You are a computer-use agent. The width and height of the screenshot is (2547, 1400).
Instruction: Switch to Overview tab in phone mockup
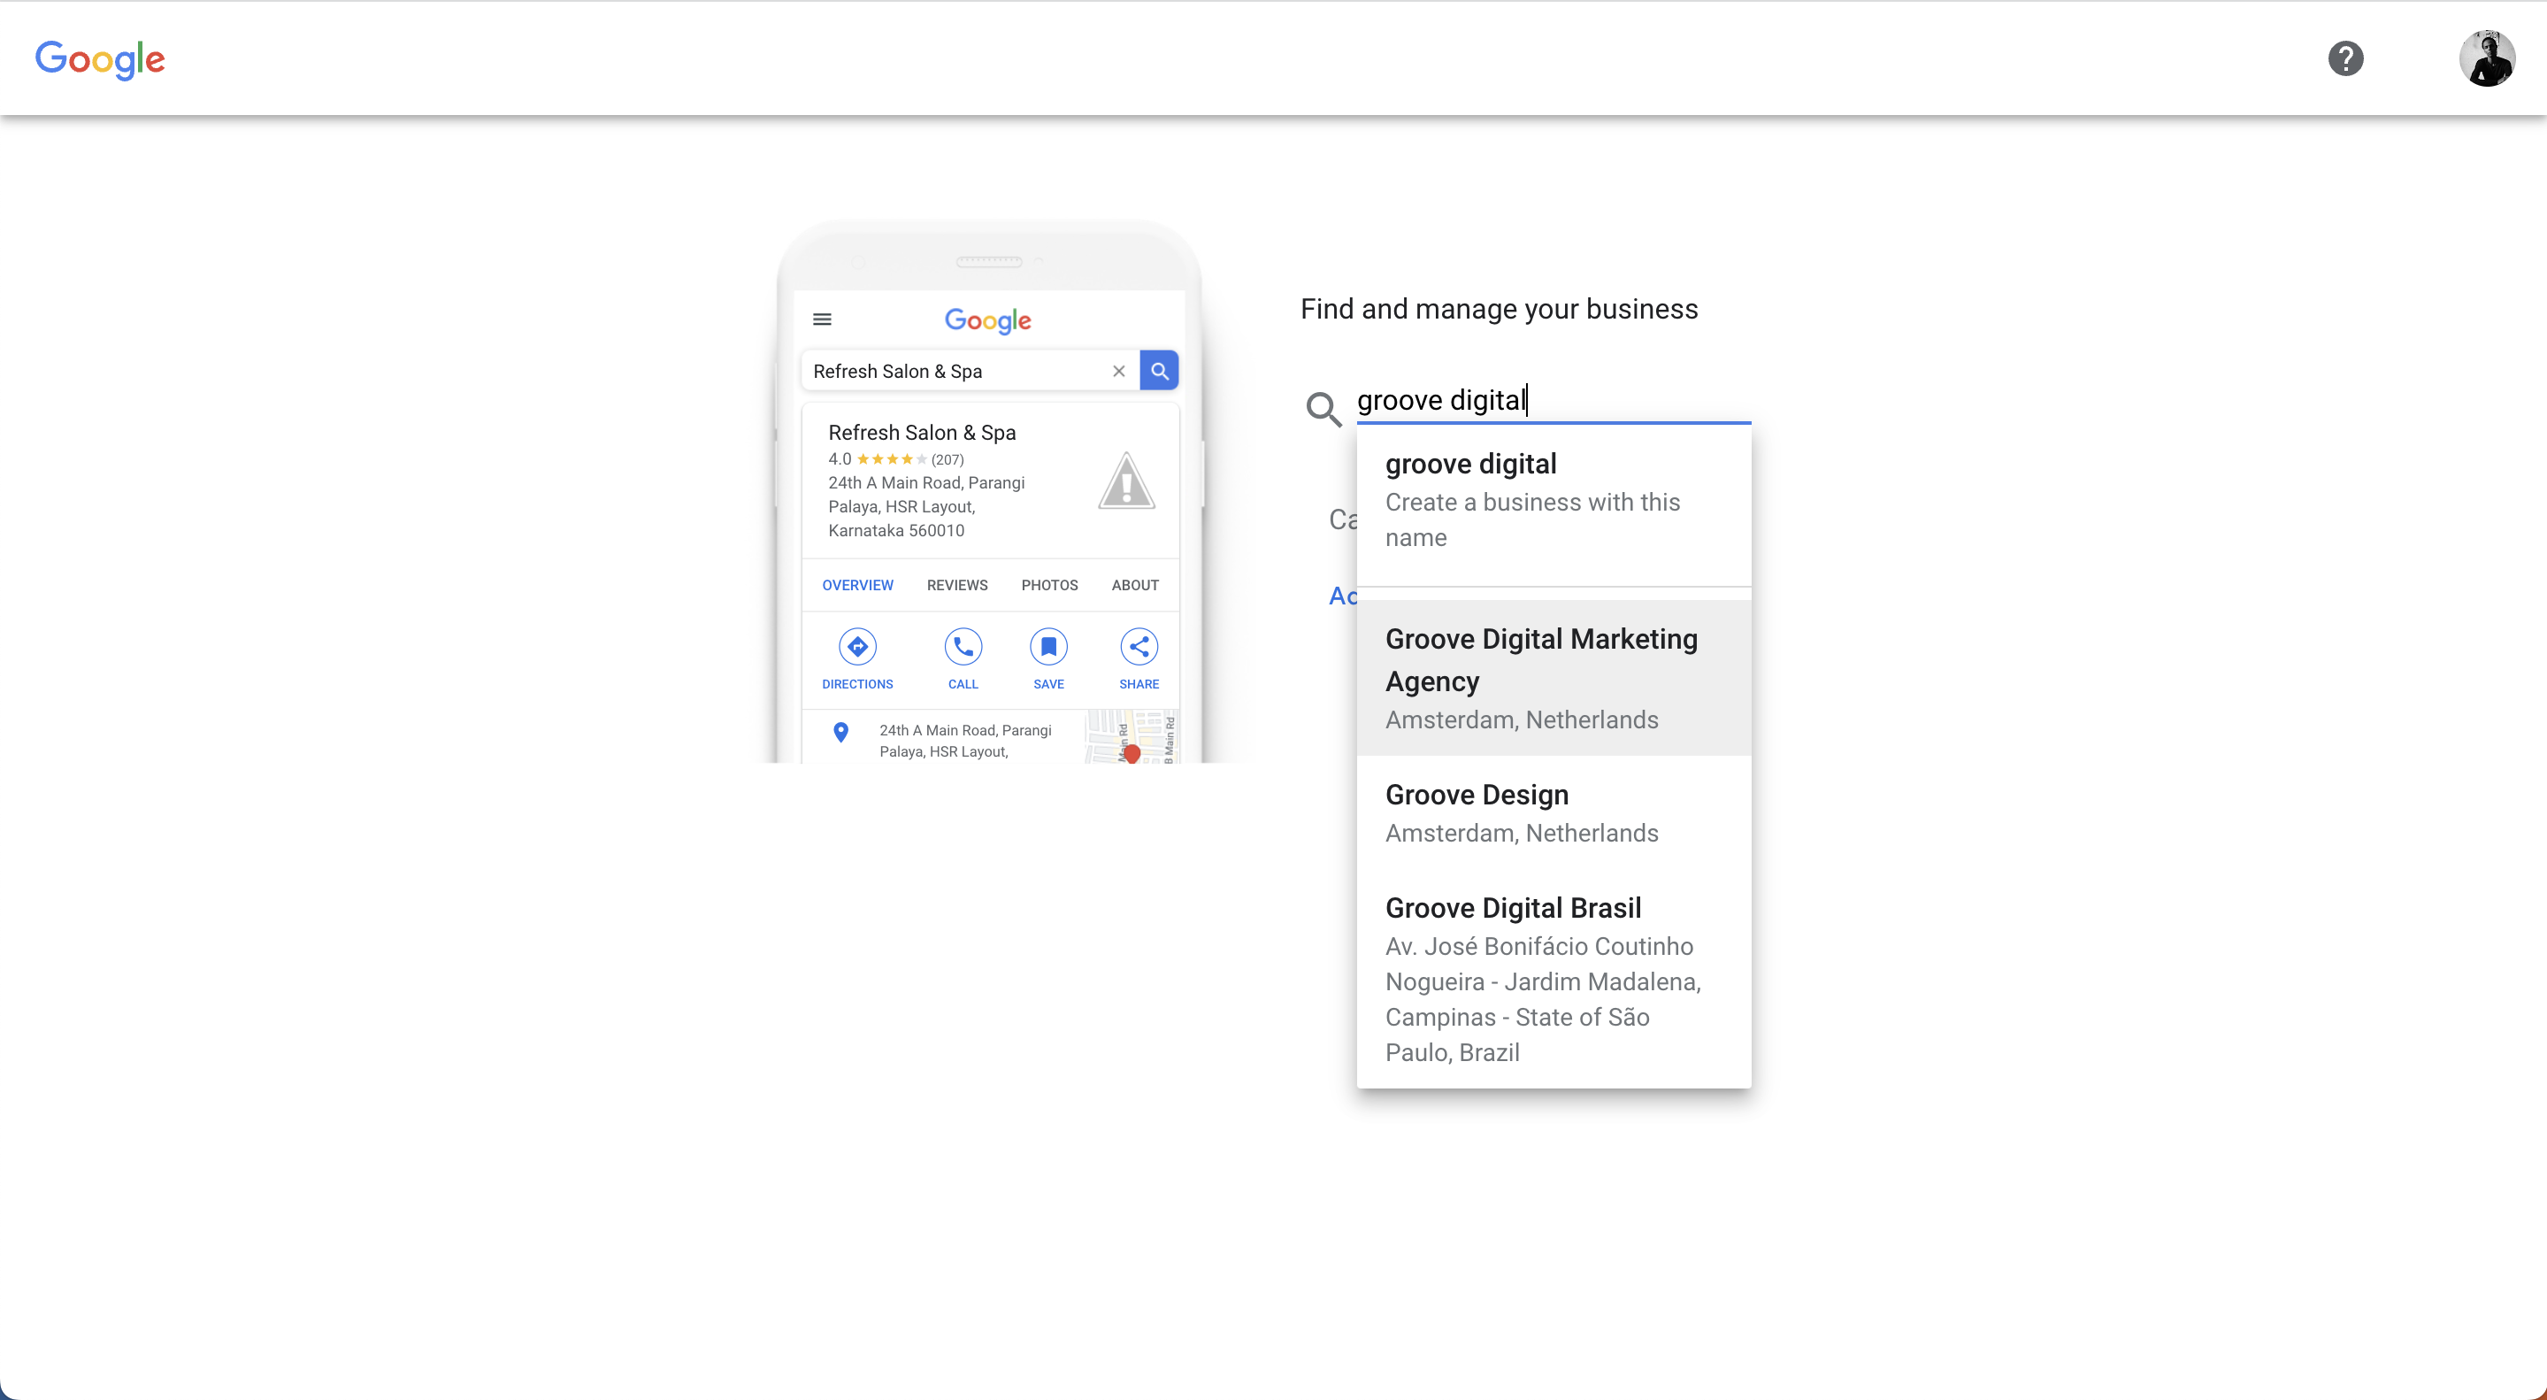(857, 585)
